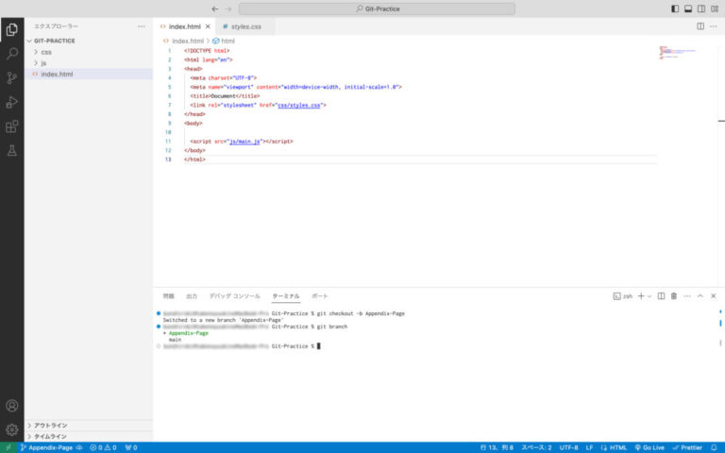Open the Search view in activity bar
The height and width of the screenshot is (453, 725).
coord(12,54)
